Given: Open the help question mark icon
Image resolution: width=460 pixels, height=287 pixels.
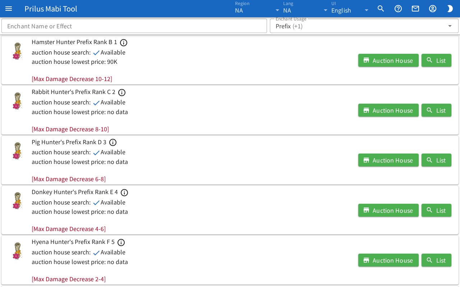Looking at the screenshot, I should point(398,9).
